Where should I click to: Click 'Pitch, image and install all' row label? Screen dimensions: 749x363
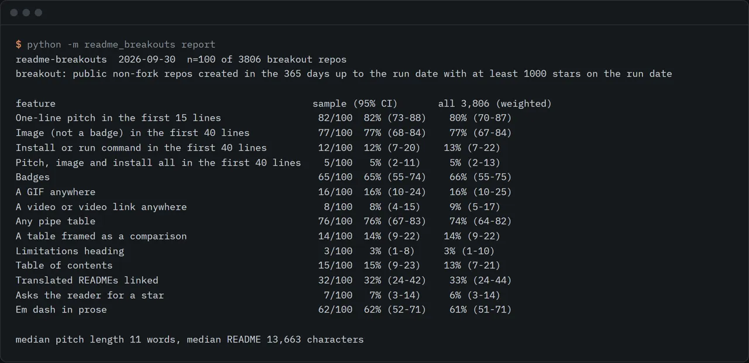158,163
